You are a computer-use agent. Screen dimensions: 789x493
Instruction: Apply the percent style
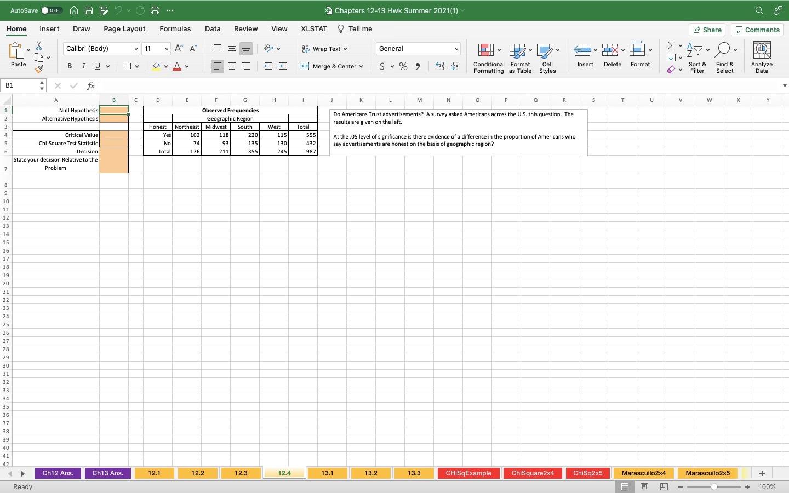403,66
